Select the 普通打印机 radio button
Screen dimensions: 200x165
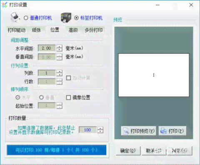point(26,18)
